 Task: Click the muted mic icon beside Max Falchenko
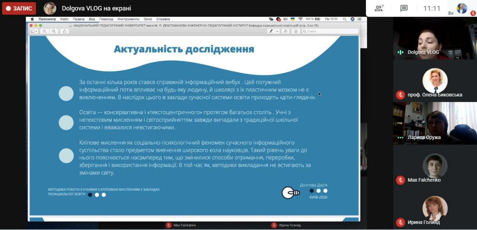click(x=401, y=180)
